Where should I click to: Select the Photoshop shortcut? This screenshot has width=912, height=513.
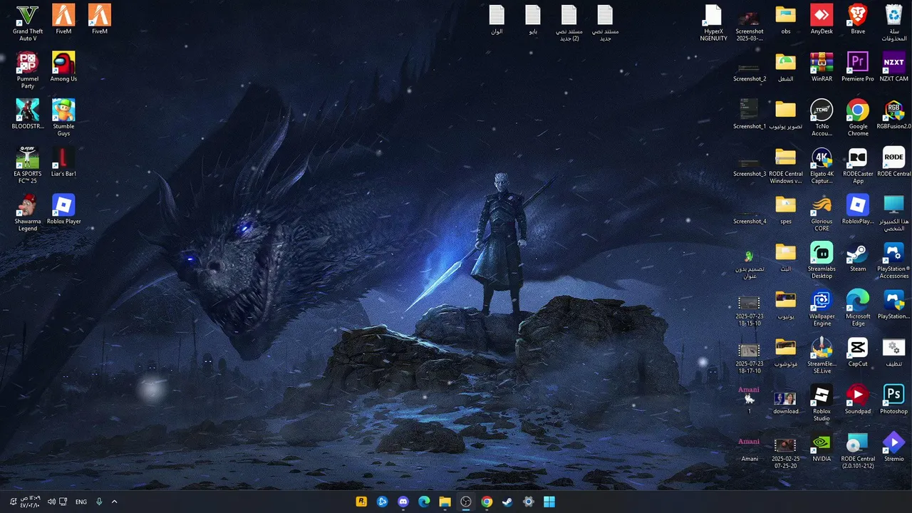click(x=893, y=400)
